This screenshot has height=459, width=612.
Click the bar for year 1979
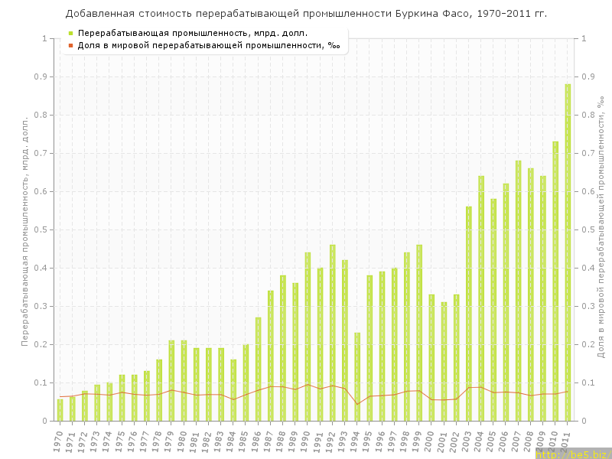click(171, 380)
